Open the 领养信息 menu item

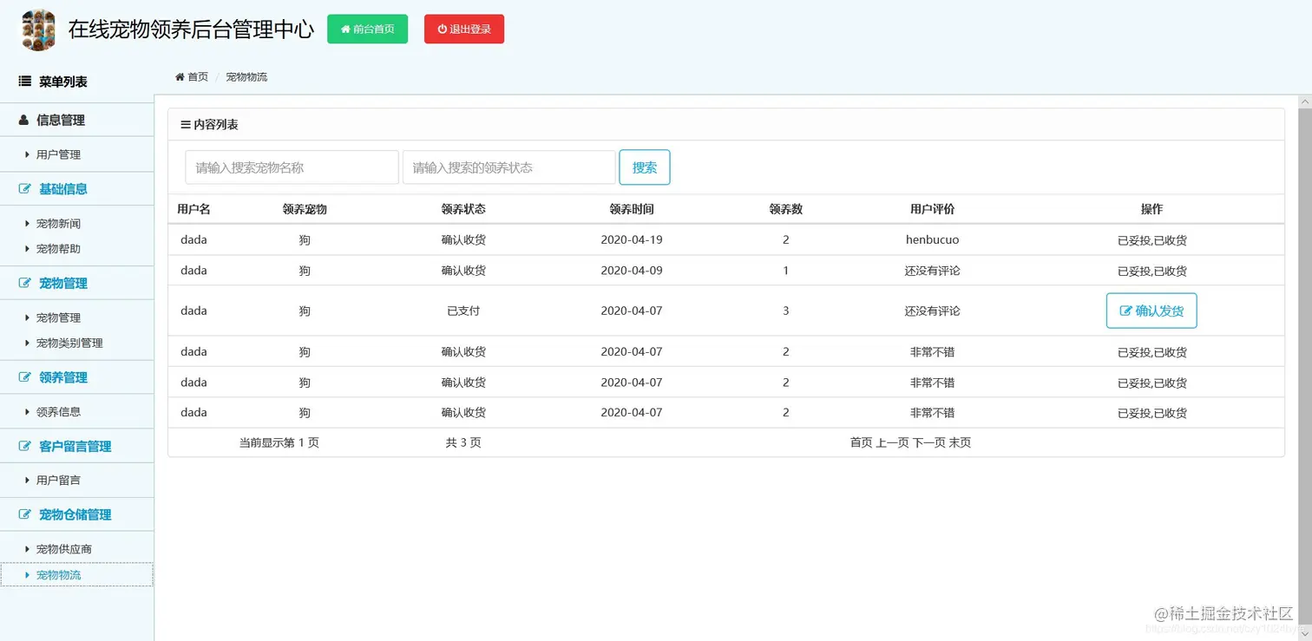pos(58,412)
